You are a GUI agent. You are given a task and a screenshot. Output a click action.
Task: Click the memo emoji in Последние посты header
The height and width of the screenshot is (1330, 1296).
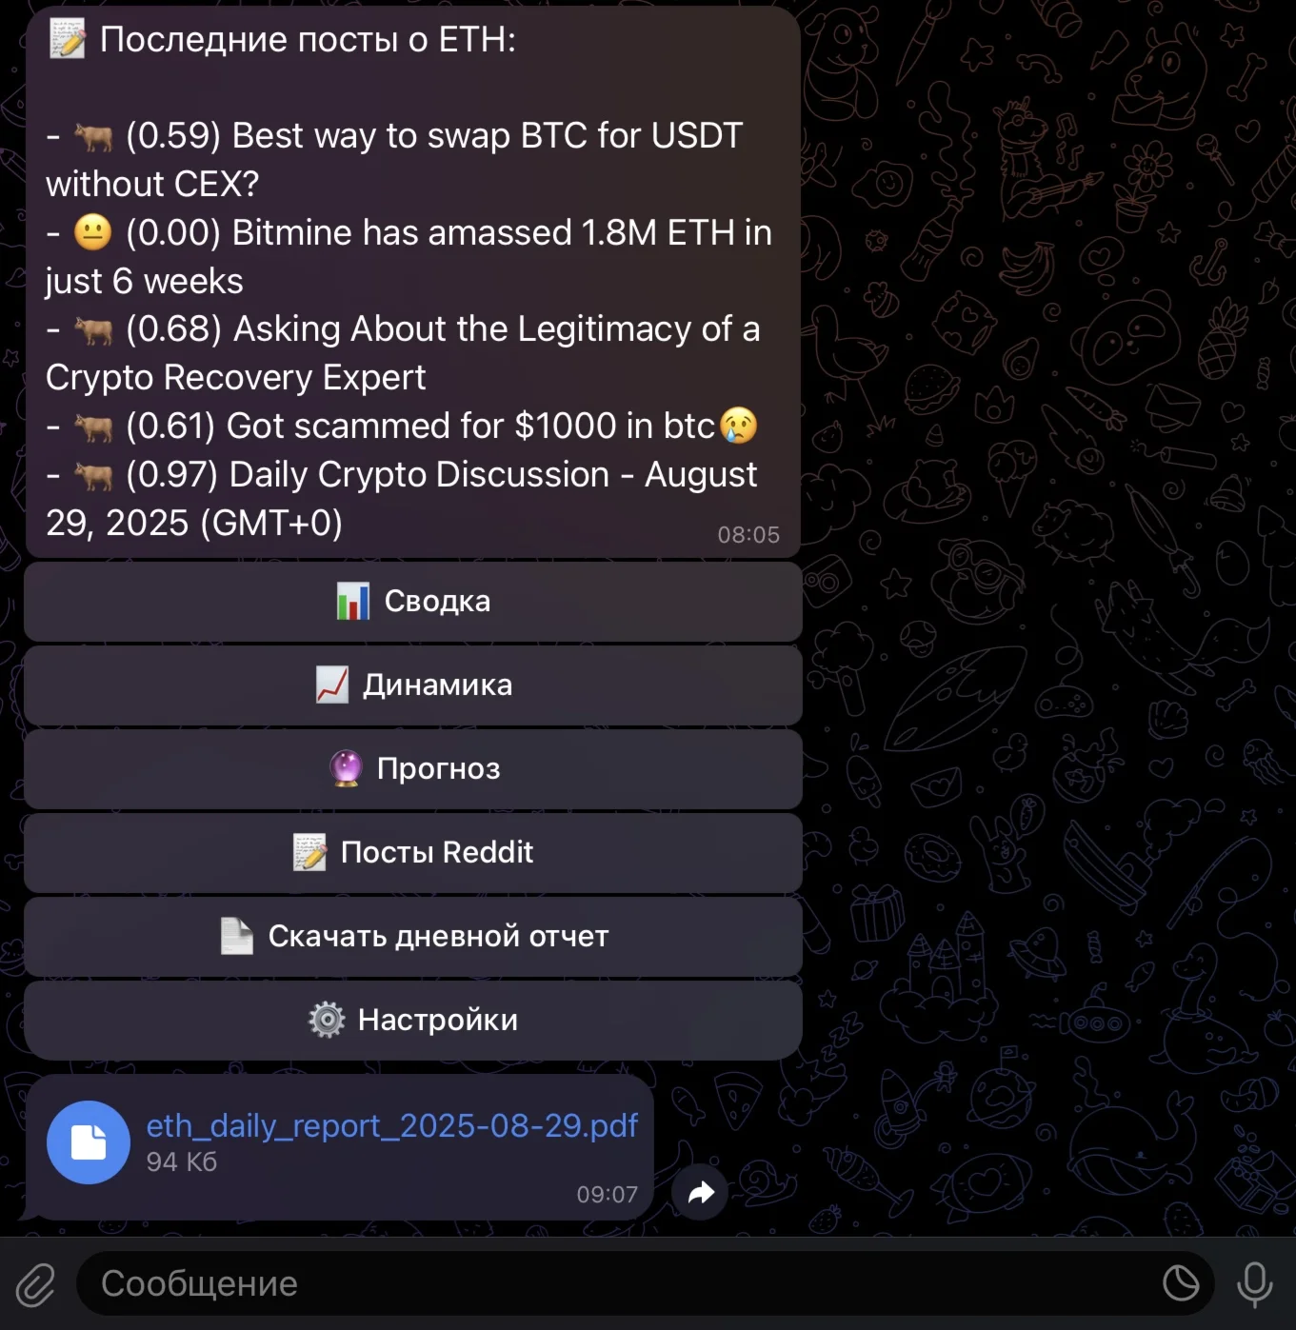click(x=68, y=39)
